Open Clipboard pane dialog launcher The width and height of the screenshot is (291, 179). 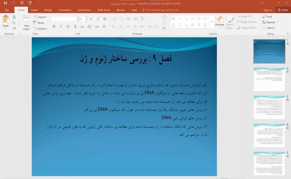pyautogui.click(x=19, y=34)
